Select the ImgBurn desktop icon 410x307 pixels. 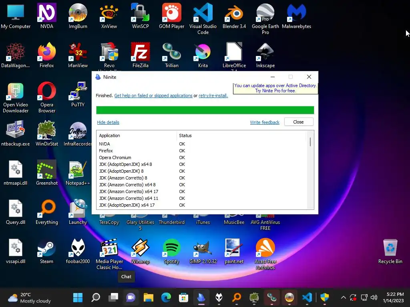click(x=78, y=16)
